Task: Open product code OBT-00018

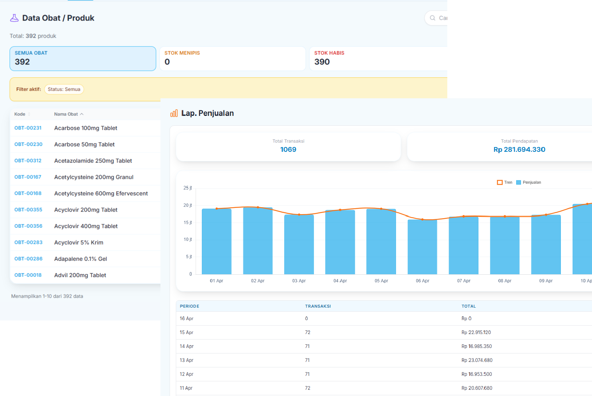Action: click(28, 275)
